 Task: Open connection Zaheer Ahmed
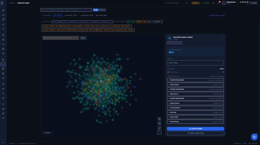[195, 85]
